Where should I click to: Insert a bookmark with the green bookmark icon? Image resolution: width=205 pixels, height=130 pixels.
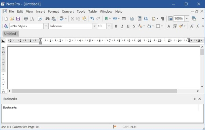[106, 18]
